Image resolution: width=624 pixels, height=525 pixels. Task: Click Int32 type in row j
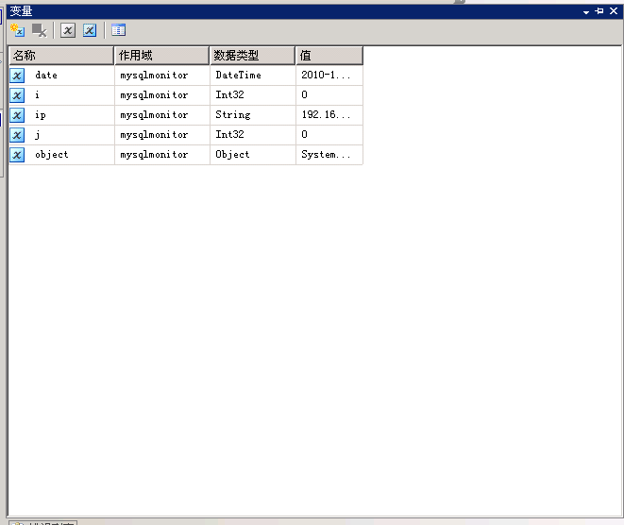pos(253,135)
